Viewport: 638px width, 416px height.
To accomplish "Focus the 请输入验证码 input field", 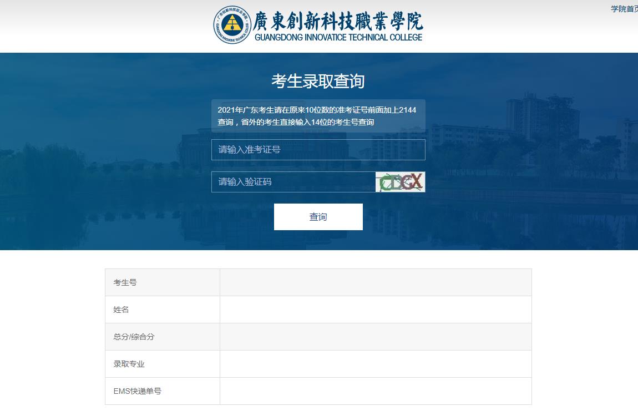I will click(293, 182).
